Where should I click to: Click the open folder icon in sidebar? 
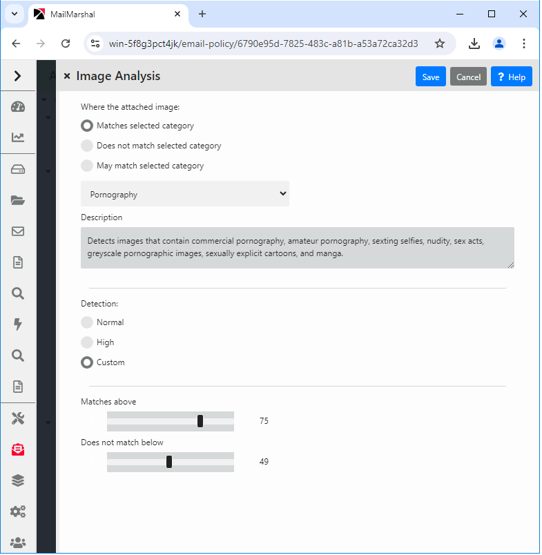click(18, 200)
